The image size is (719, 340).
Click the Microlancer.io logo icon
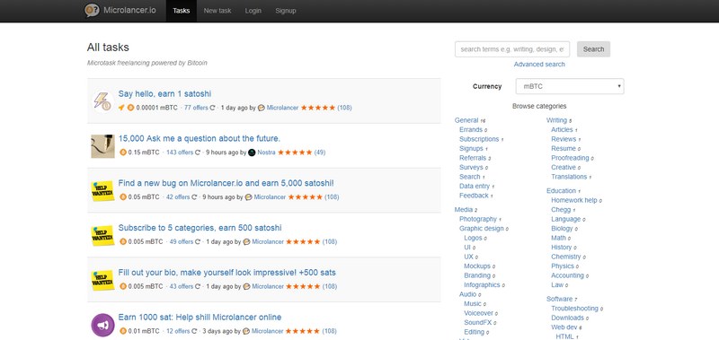[x=92, y=10]
